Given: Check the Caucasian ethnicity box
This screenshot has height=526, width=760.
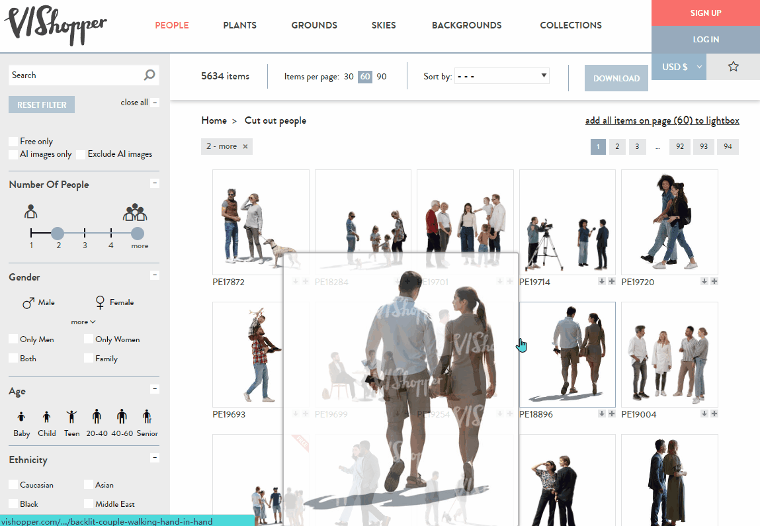Looking at the screenshot, I should pyautogui.click(x=14, y=484).
